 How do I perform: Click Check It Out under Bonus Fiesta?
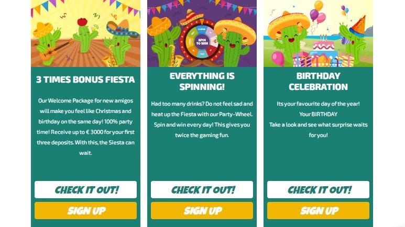[85, 189]
